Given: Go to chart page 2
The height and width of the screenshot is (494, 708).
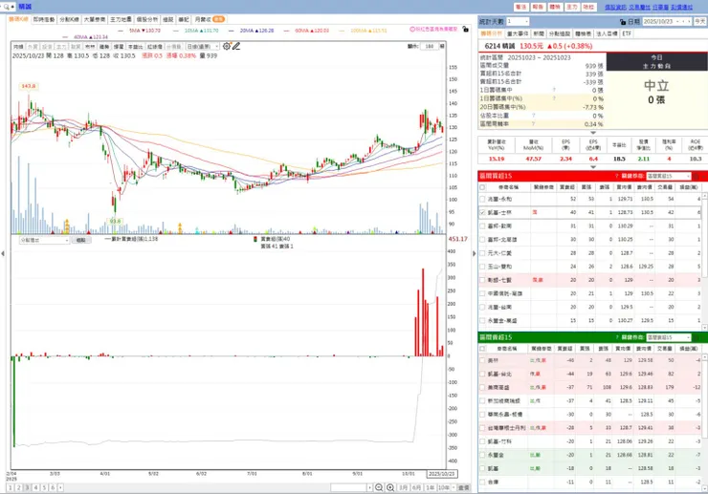Looking at the screenshot, I should click(x=19, y=487).
